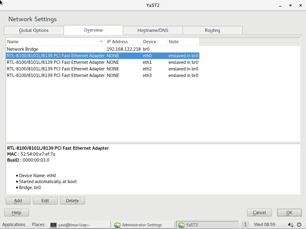Cancel the network settings dialog
The height and width of the screenshot is (229, 306).
pos(259,213)
